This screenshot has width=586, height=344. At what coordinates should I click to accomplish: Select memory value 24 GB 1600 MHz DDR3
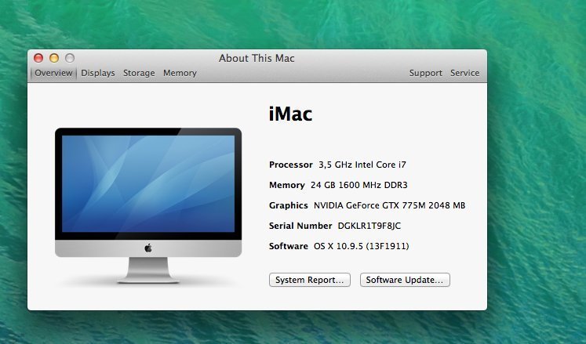[359, 185]
